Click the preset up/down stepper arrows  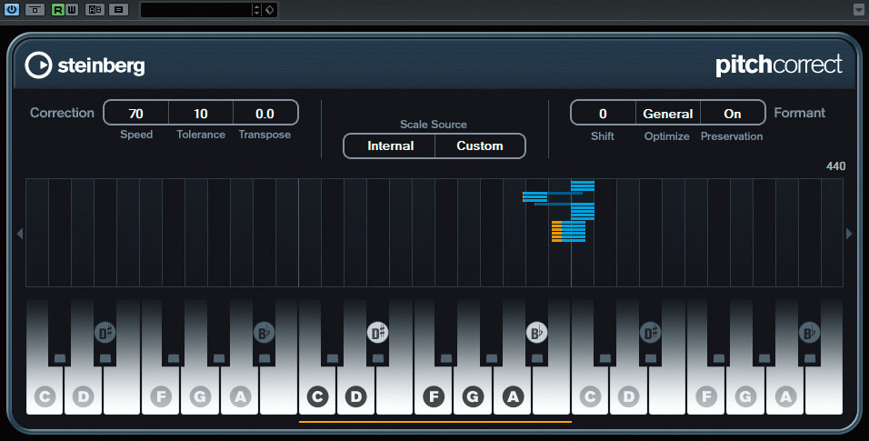pyautogui.click(x=256, y=9)
